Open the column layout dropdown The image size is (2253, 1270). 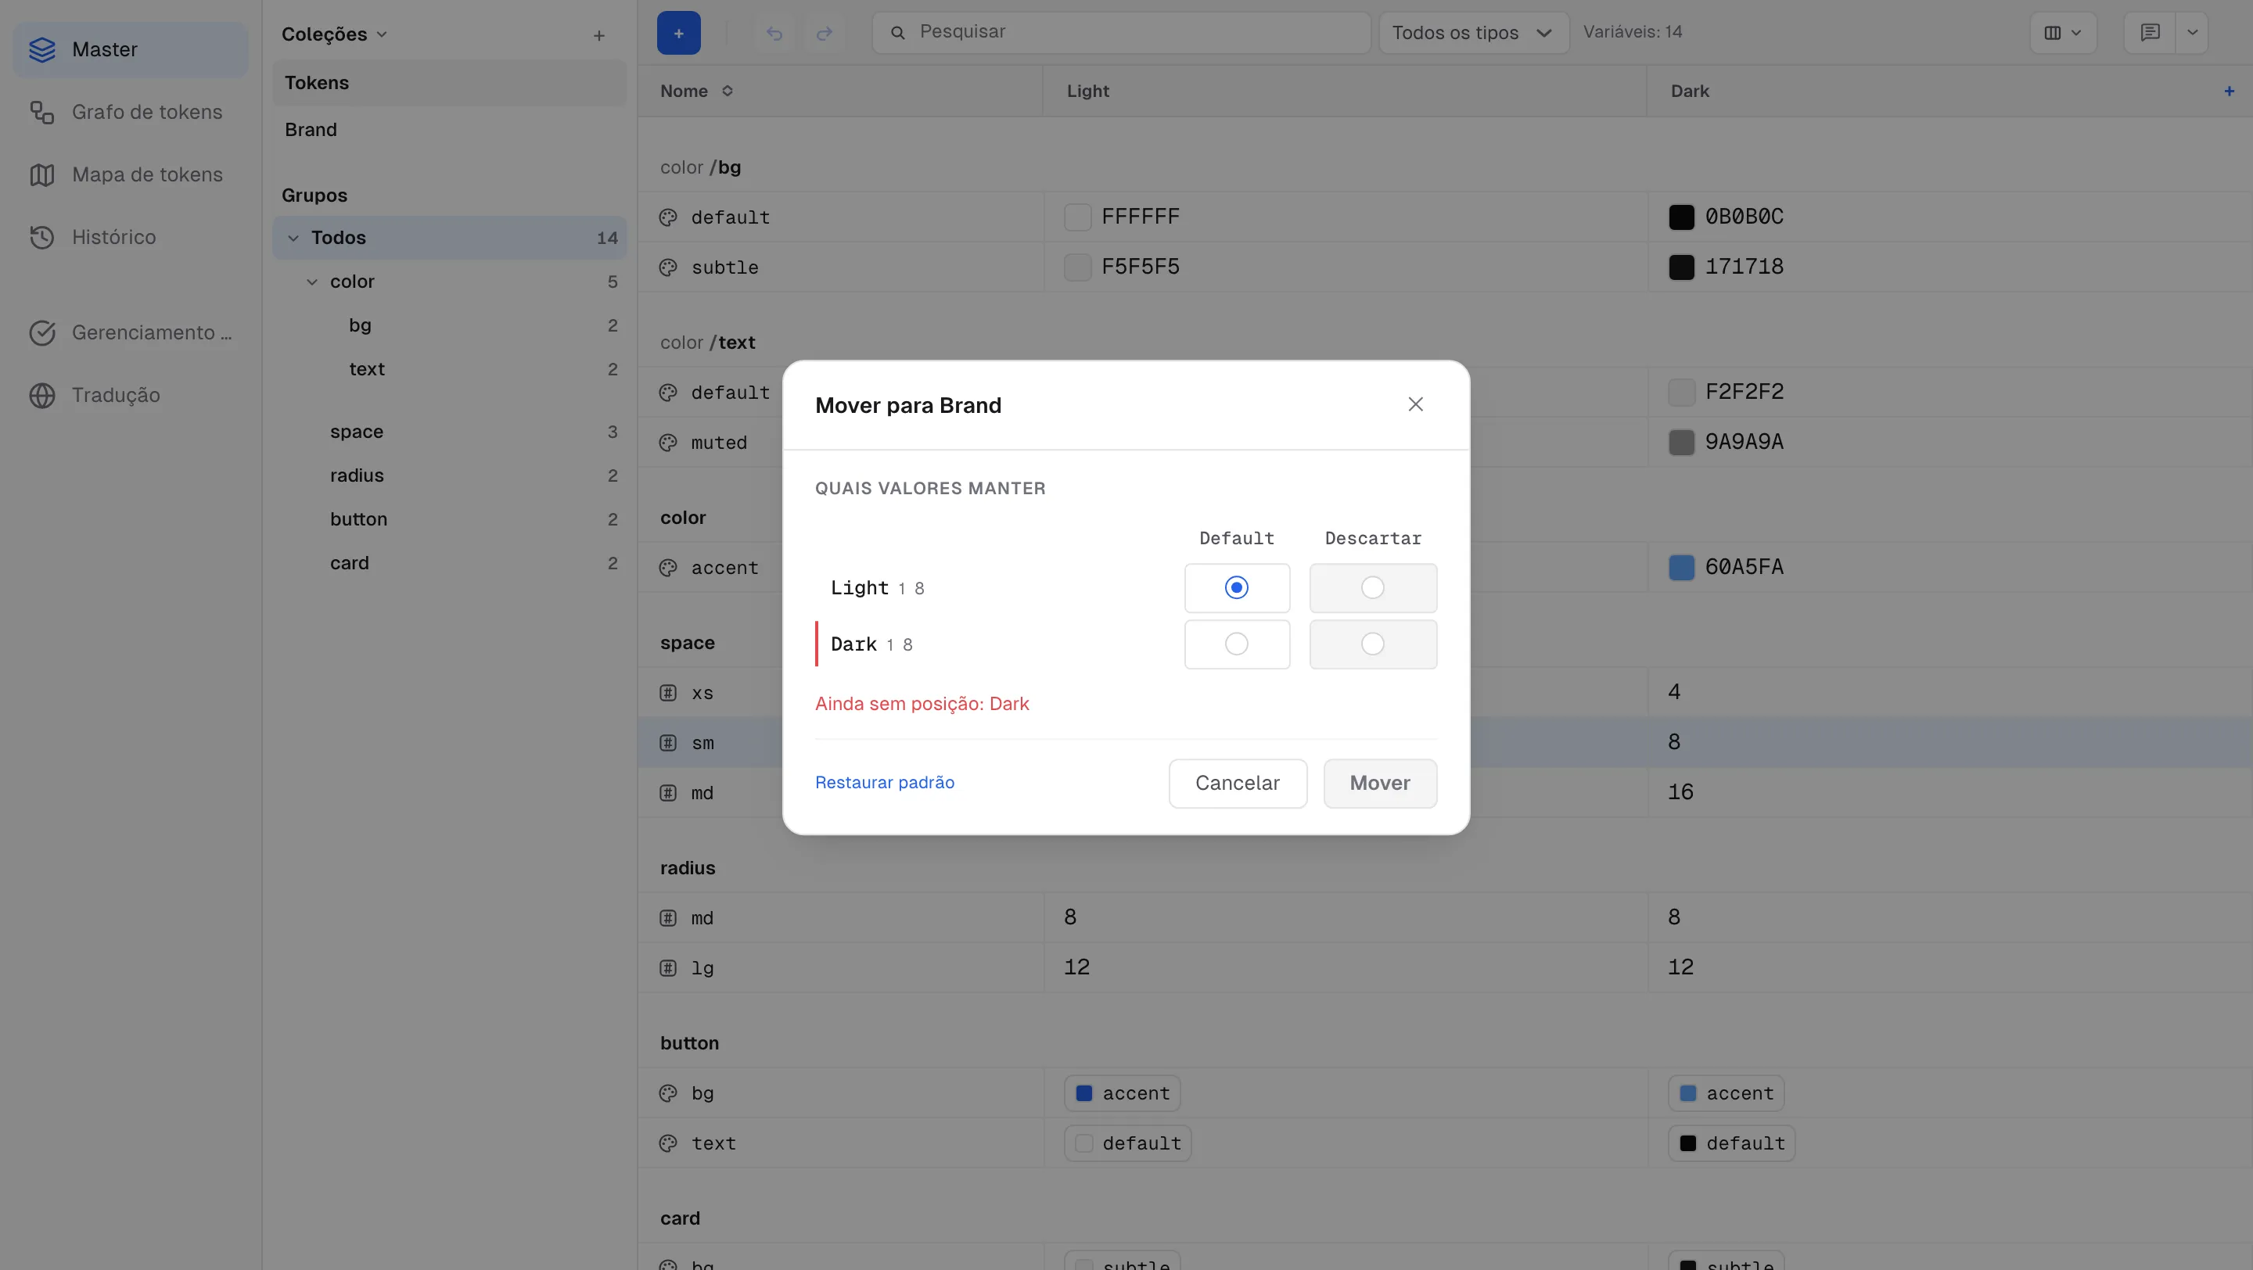pyautogui.click(x=2062, y=32)
